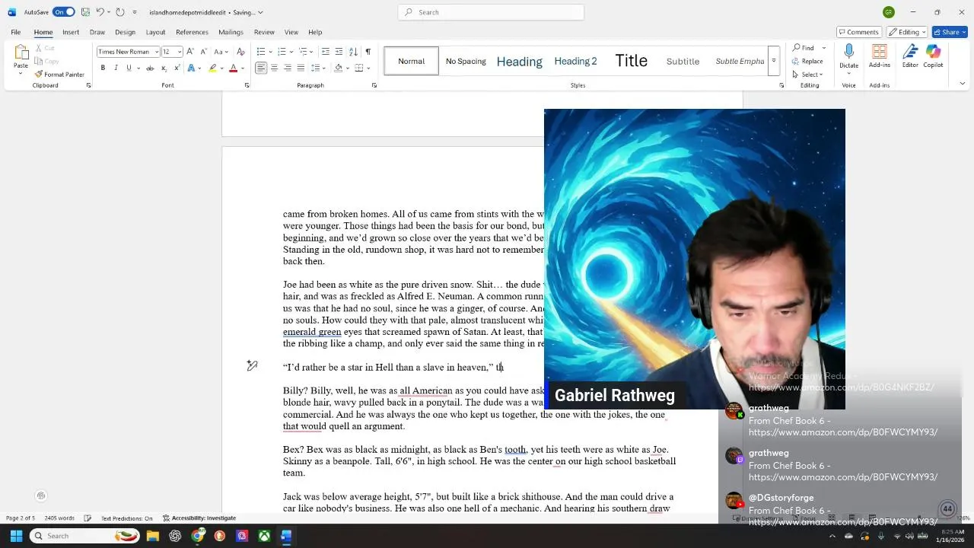Image resolution: width=974 pixels, height=548 pixels.
Task: Click the Dictate microphone icon
Action: [x=848, y=52]
